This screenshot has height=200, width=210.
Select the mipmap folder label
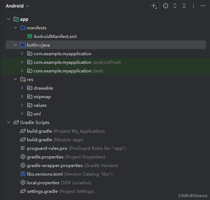click(42, 97)
